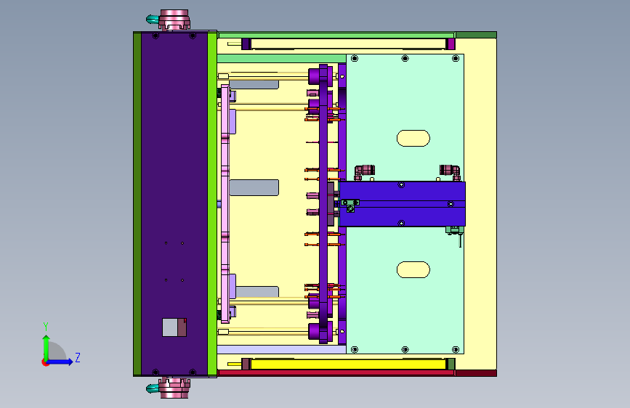Select the bright green strip beside purple plate
This screenshot has width=630, height=408.
(212, 204)
